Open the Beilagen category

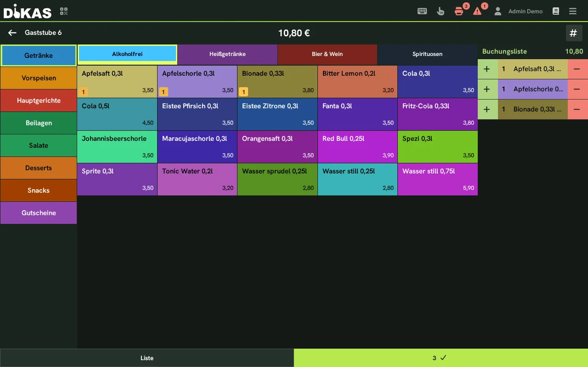(39, 123)
